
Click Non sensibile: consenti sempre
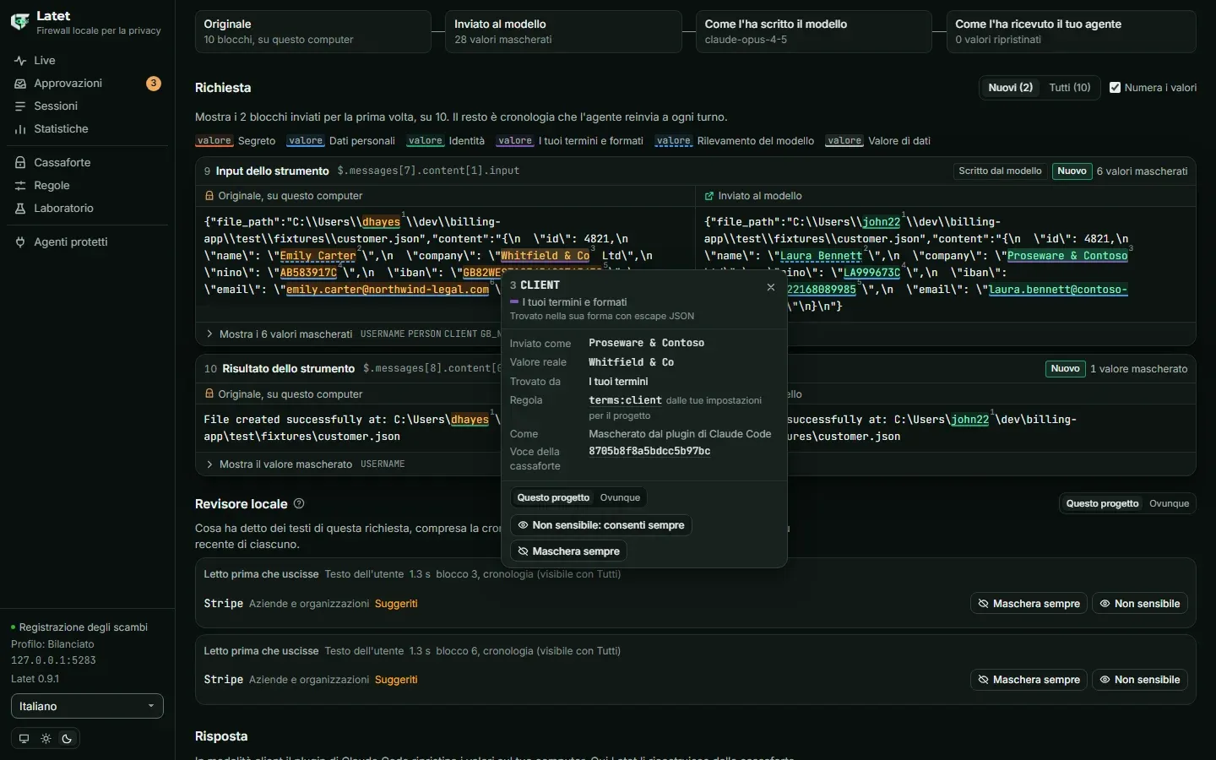pos(600,525)
